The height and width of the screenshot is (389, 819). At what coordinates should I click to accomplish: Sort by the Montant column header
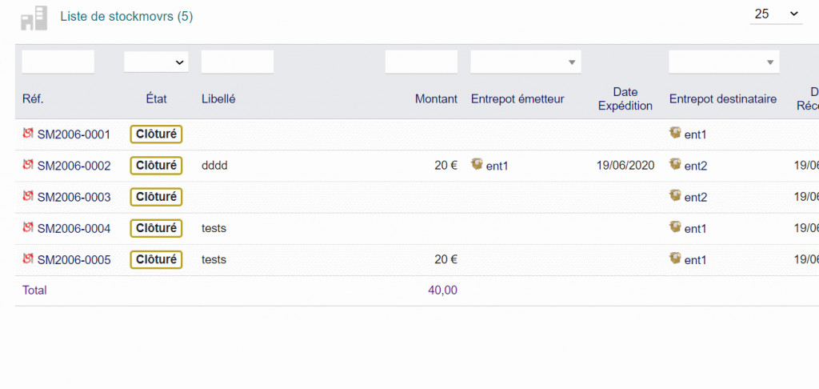point(436,99)
